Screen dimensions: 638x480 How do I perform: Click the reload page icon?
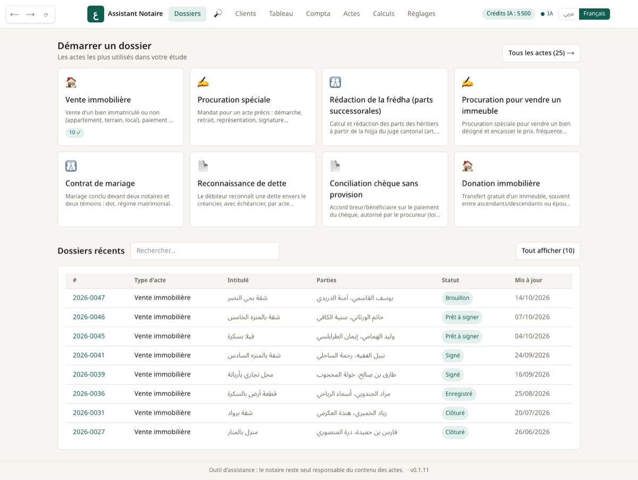tap(46, 14)
